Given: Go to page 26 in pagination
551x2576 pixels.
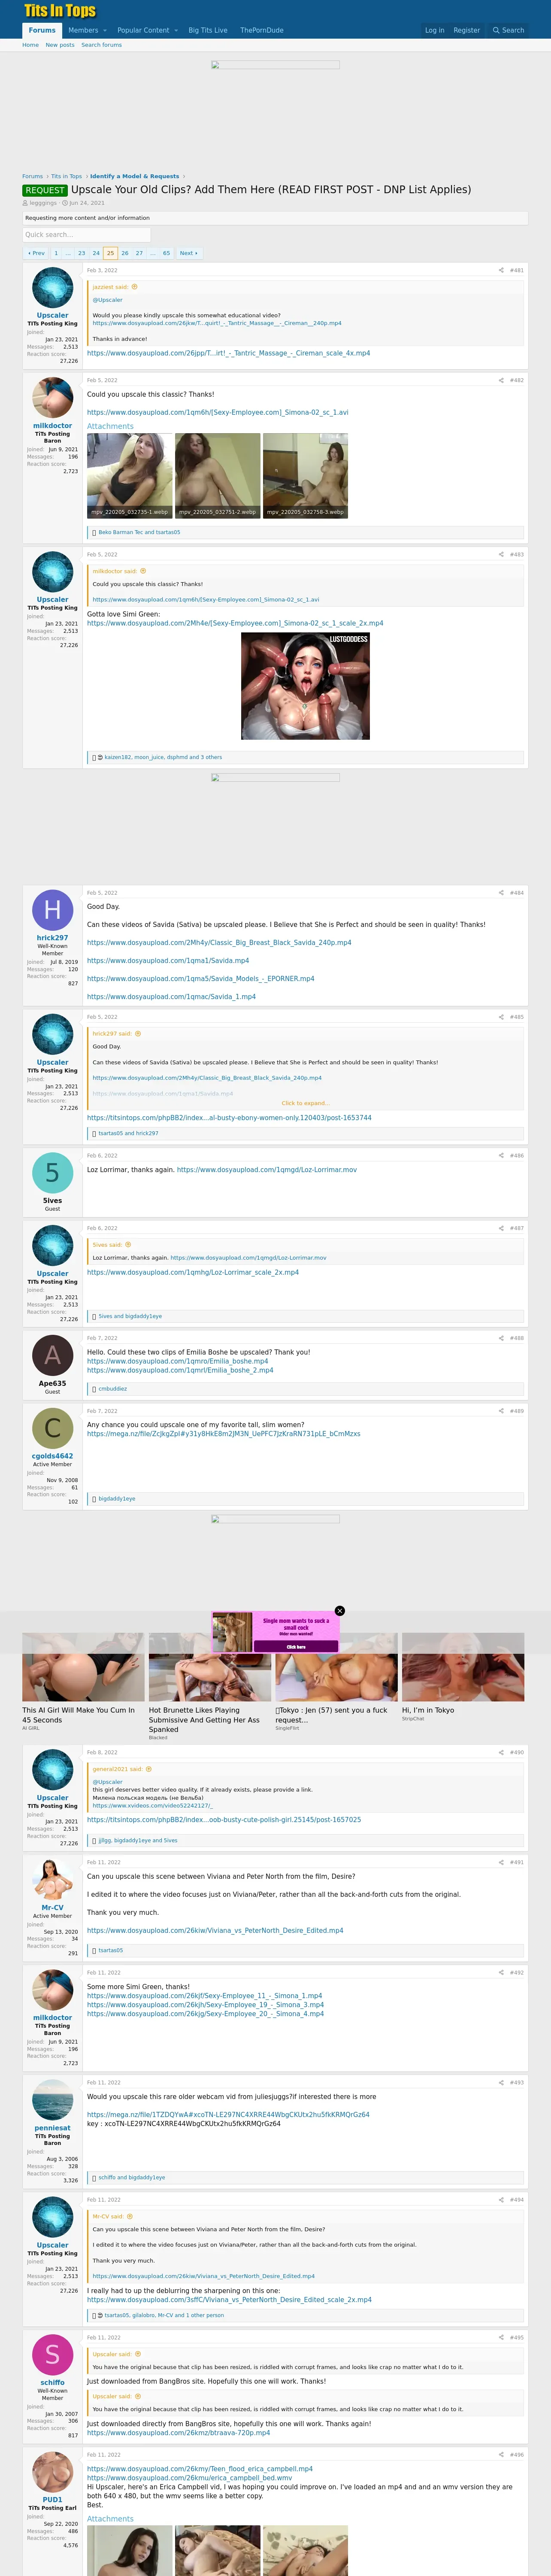Looking at the screenshot, I should coord(125,253).
